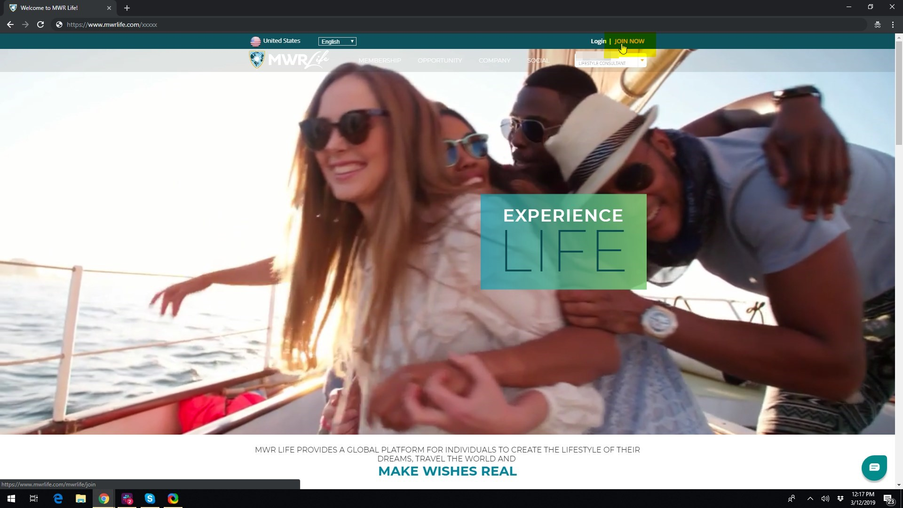
Task: Expand the English language dropdown
Action: tap(337, 41)
